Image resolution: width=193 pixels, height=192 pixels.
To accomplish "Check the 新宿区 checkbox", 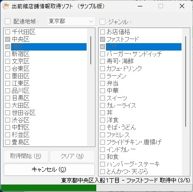I will pos(7,54).
